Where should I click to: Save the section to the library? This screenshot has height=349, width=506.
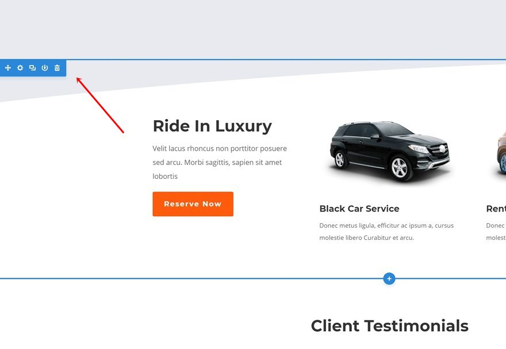point(44,68)
